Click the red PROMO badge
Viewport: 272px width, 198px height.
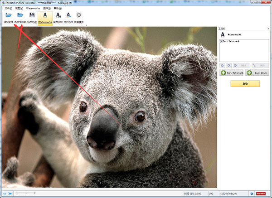coord(261,193)
